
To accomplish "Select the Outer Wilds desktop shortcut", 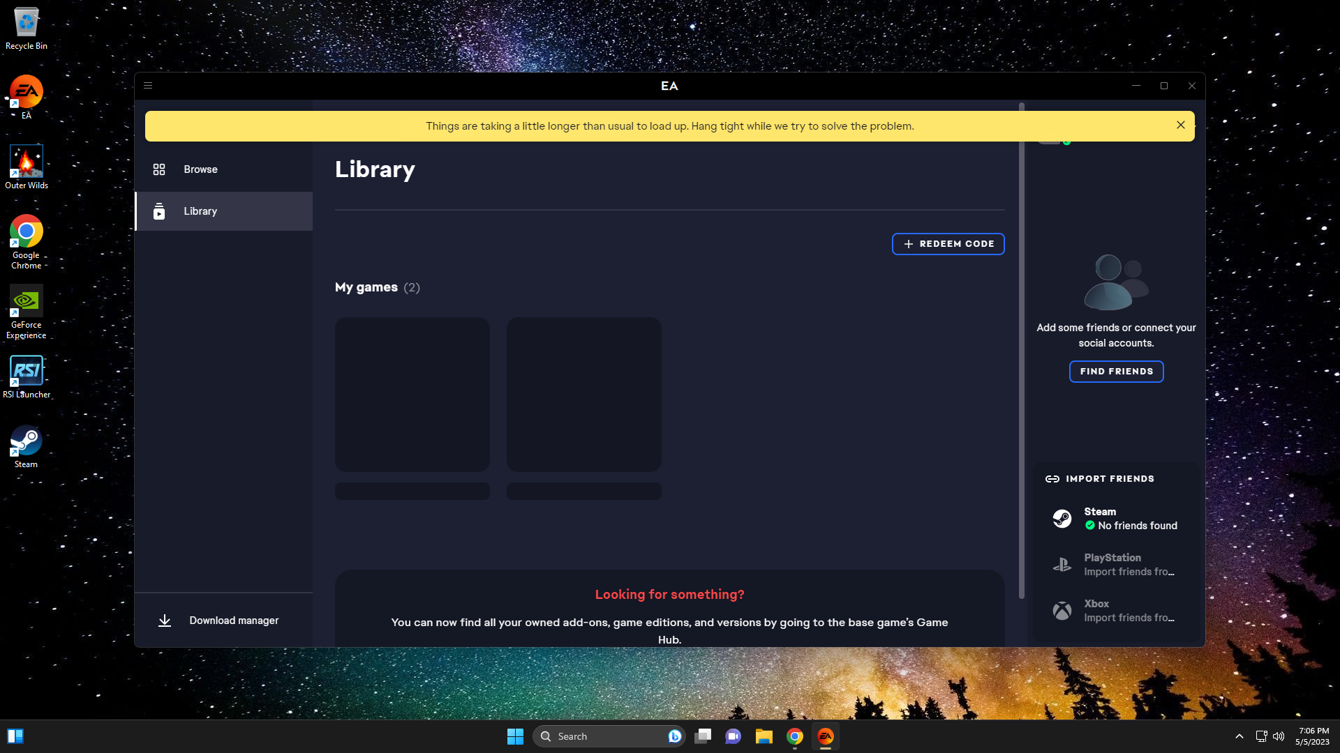I will click(27, 167).
